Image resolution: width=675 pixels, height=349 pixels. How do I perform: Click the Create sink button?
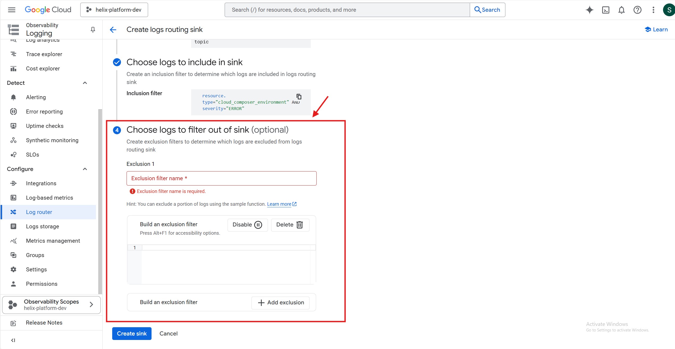pyautogui.click(x=132, y=334)
